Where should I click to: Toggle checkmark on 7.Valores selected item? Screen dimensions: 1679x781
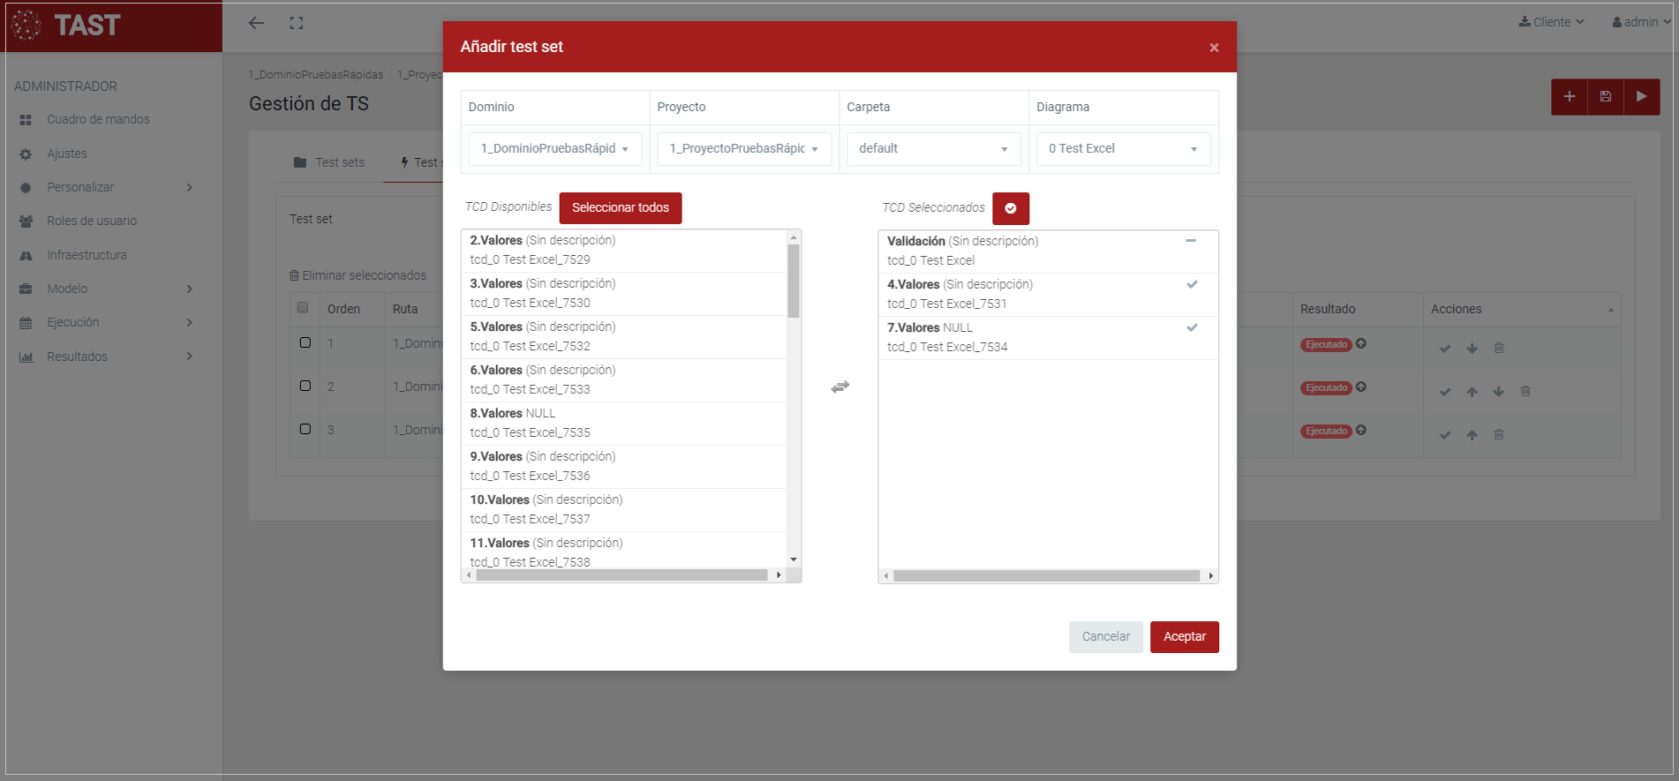tap(1191, 327)
